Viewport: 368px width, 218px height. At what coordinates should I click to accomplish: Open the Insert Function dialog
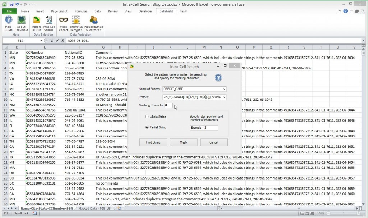pos(63,41)
